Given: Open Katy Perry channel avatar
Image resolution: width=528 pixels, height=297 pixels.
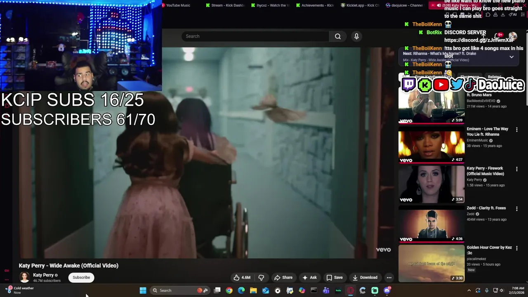Looking at the screenshot, I should pyautogui.click(x=25, y=277).
